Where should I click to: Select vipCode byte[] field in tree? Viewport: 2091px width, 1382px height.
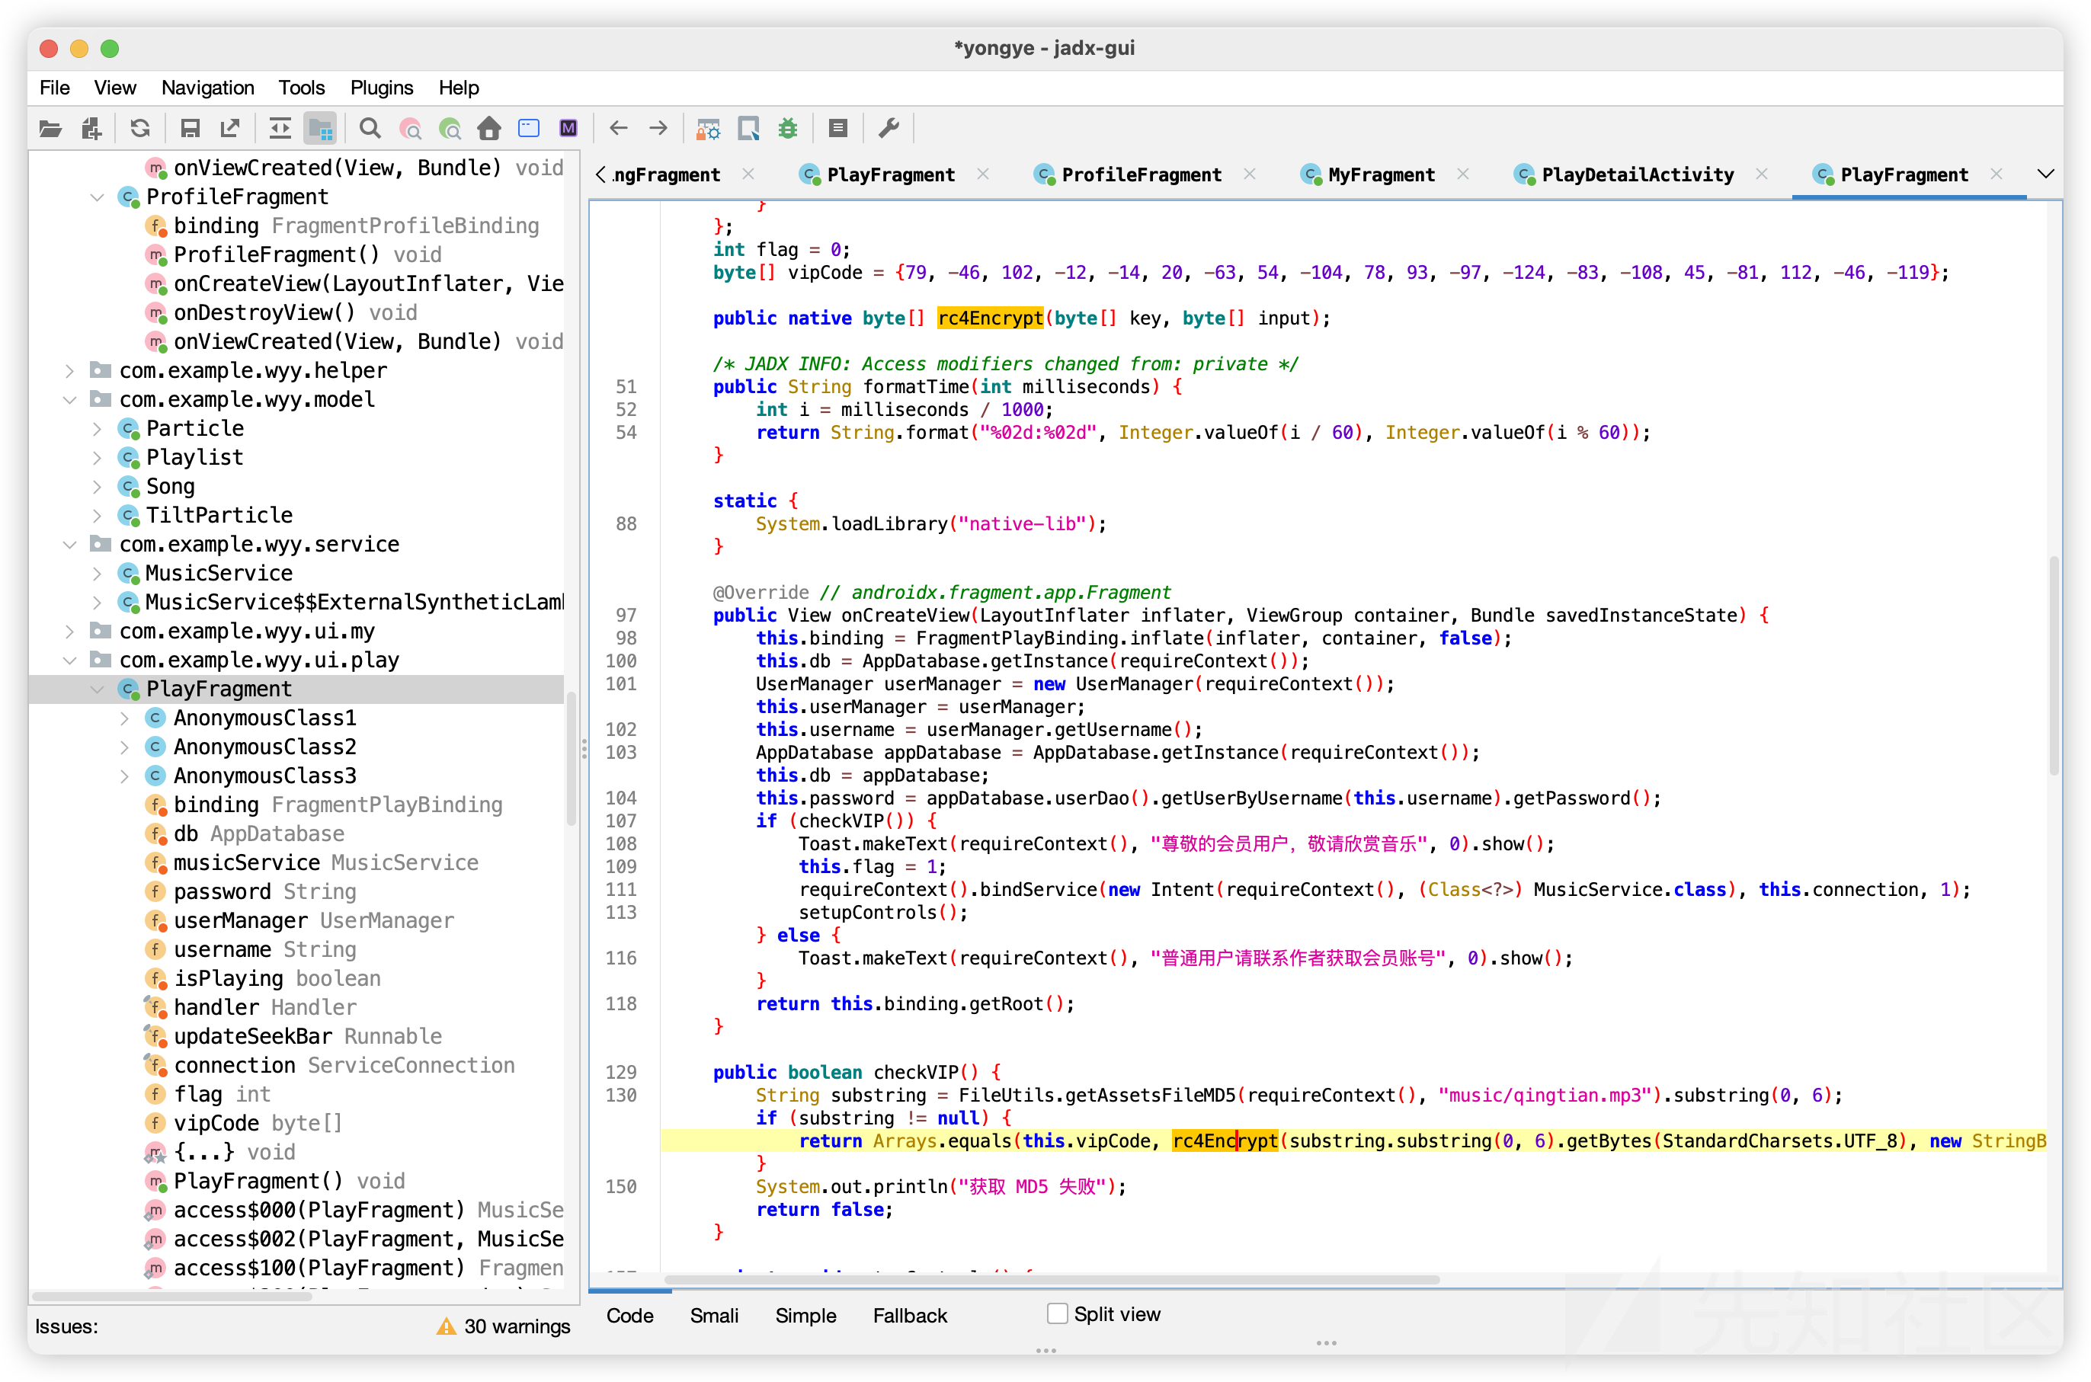257,1123
